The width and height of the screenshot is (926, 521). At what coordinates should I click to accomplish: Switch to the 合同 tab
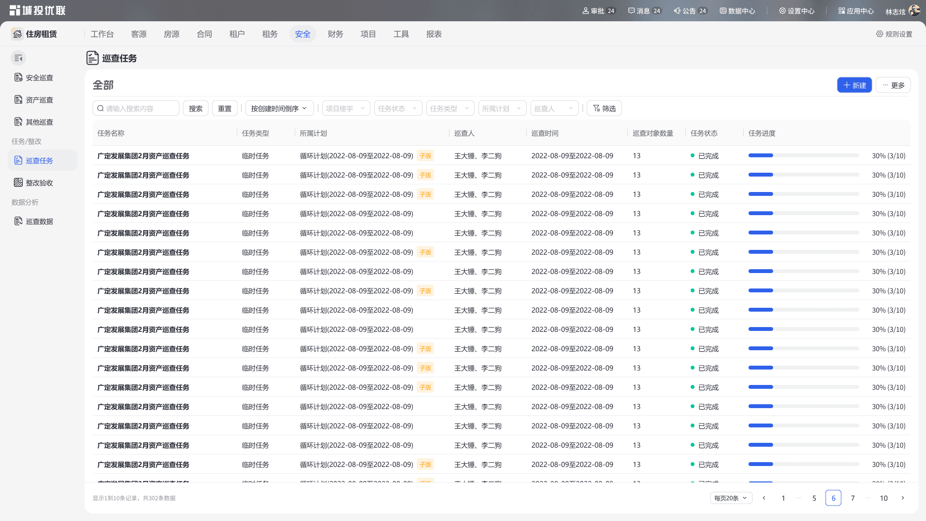204,34
